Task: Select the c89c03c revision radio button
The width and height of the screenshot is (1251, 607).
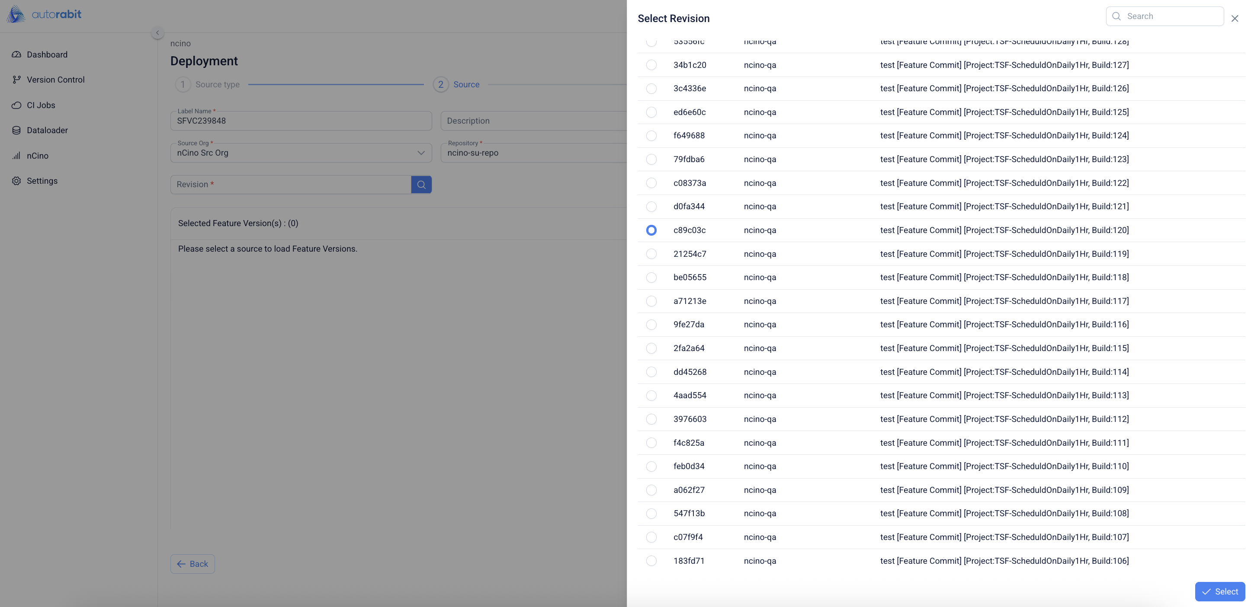Action: pyautogui.click(x=651, y=230)
